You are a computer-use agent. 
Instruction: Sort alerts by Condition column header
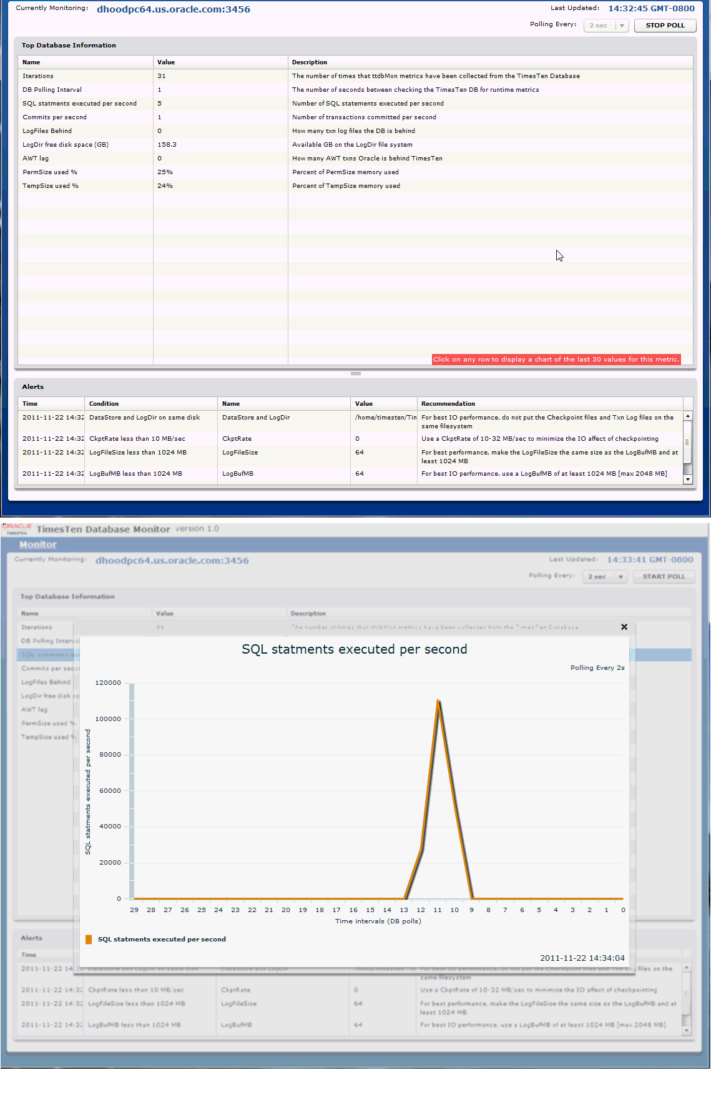point(151,403)
